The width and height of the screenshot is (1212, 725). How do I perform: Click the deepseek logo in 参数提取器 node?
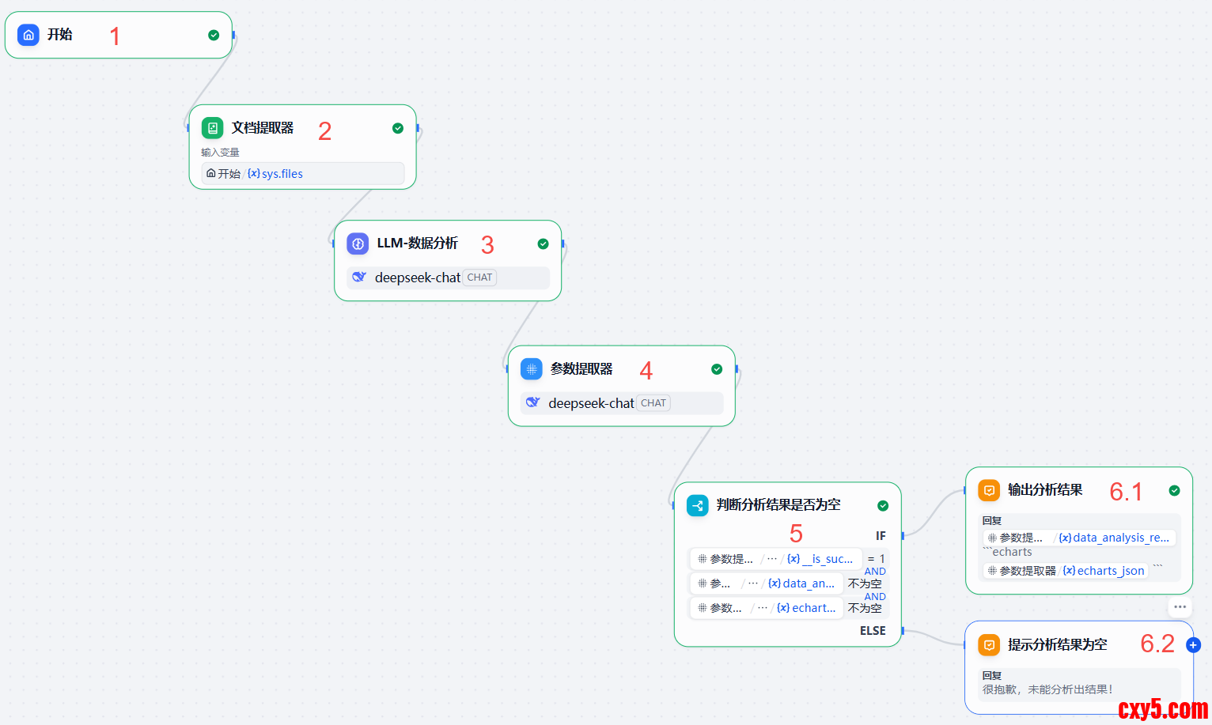coord(533,403)
